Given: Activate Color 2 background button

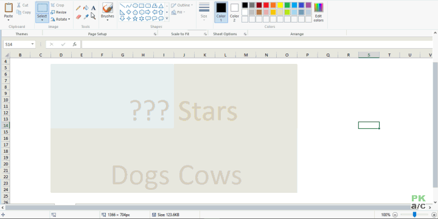Looking at the screenshot, I should pyautogui.click(x=234, y=12).
